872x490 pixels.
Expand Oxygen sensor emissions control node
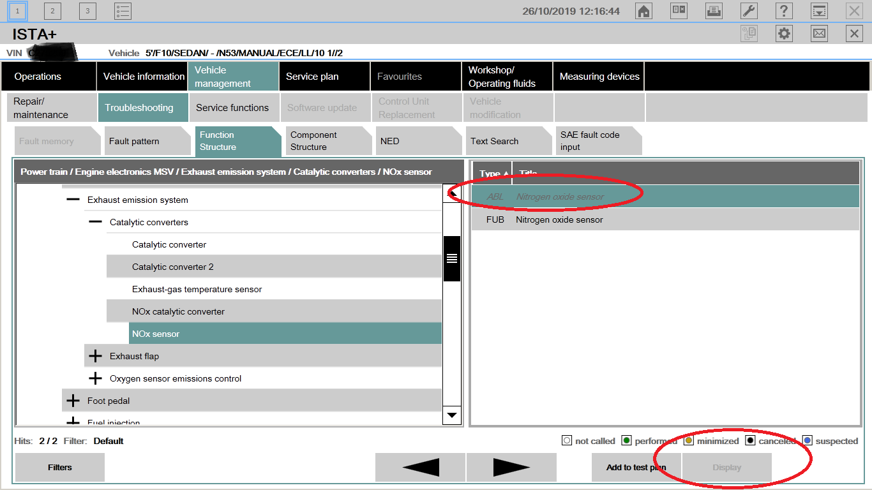click(96, 378)
